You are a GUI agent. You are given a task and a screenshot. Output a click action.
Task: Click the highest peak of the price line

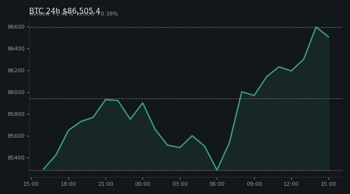pos(316,27)
